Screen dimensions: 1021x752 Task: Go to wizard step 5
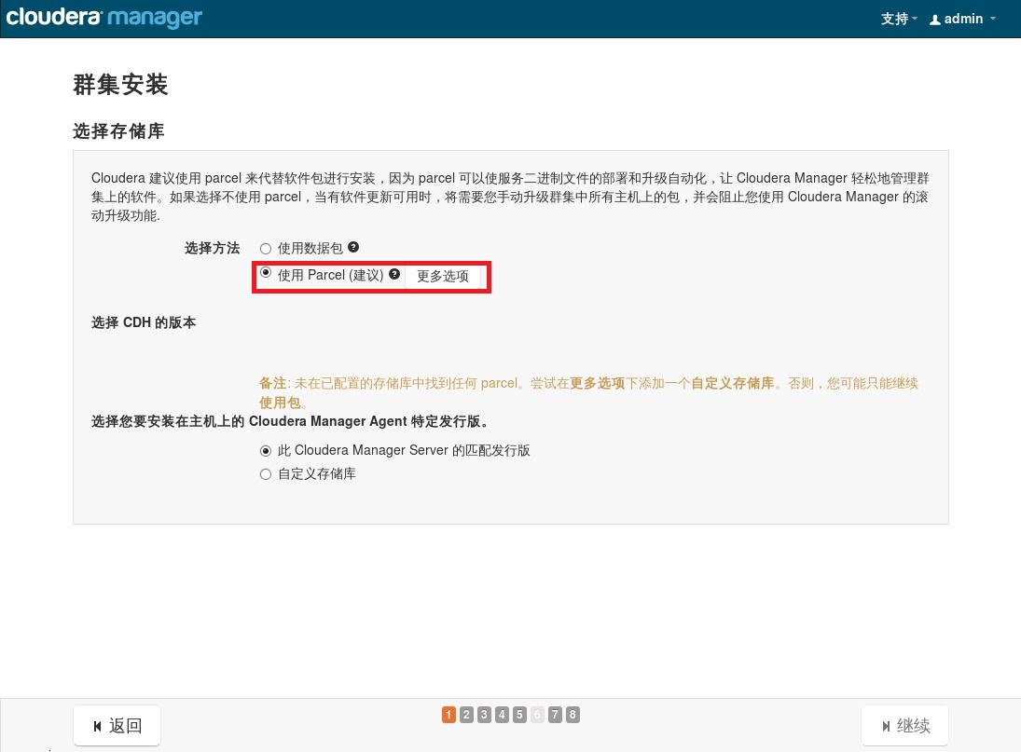tap(519, 715)
